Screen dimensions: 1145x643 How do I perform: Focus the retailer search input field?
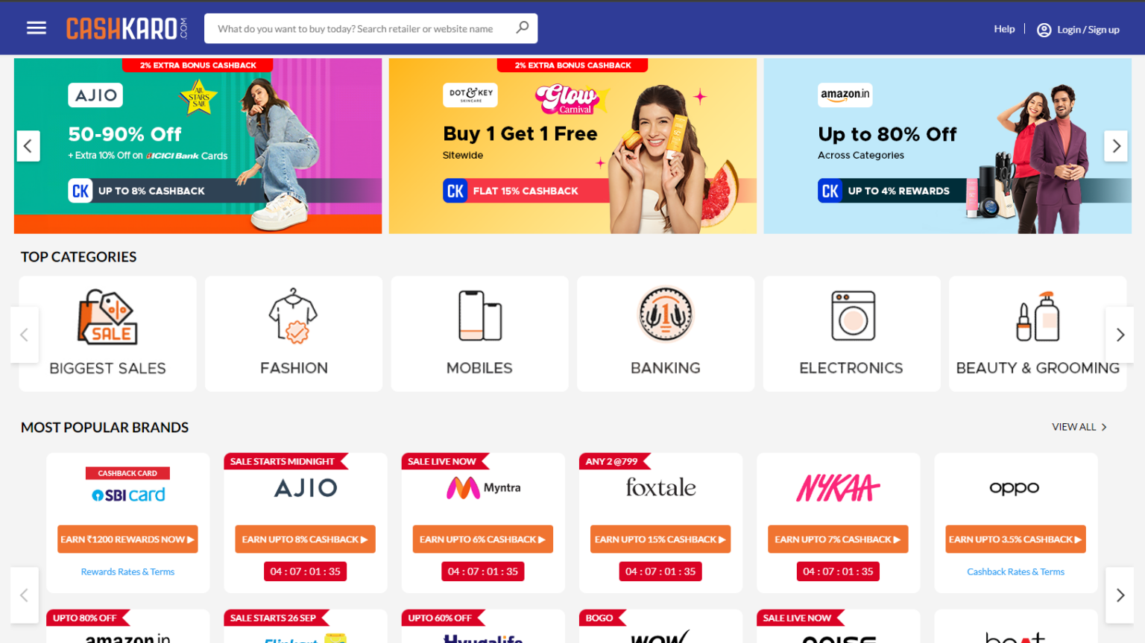[x=359, y=28]
